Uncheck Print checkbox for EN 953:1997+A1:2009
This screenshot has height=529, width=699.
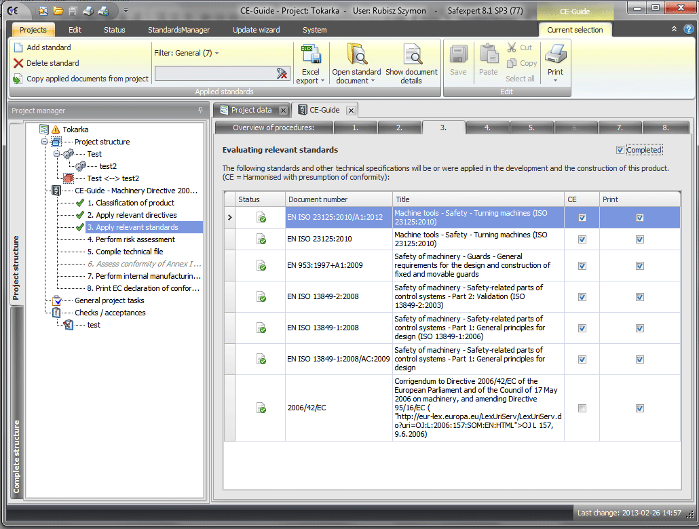click(639, 266)
